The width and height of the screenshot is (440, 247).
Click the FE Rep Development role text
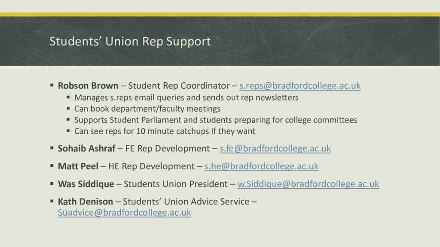pyautogui.click(x=168, y=148)
